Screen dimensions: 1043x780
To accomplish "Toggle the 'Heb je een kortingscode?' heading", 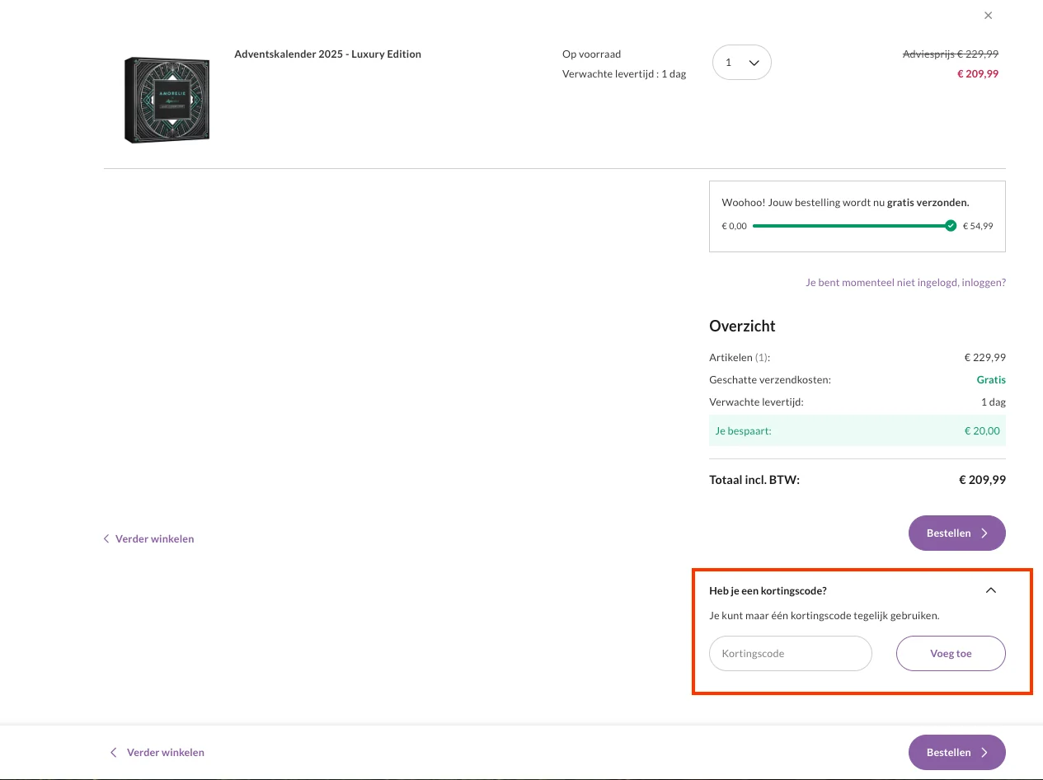I will [x=768, y=591].
